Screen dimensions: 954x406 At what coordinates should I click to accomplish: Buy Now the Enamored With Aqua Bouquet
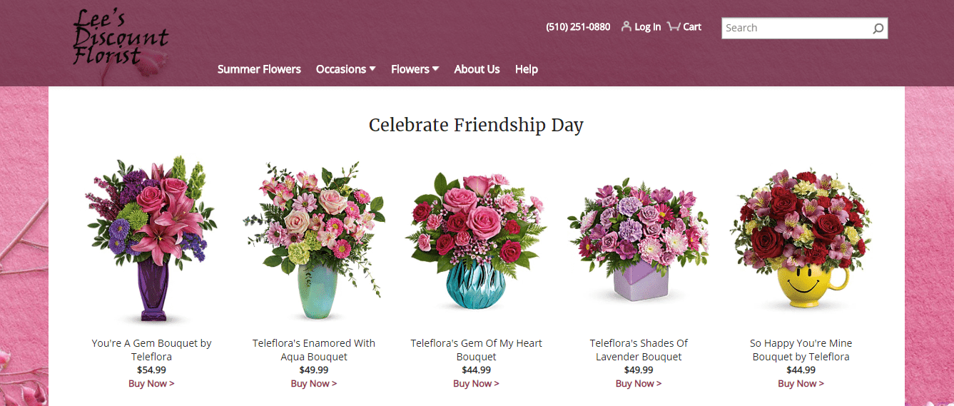point(314,384)
